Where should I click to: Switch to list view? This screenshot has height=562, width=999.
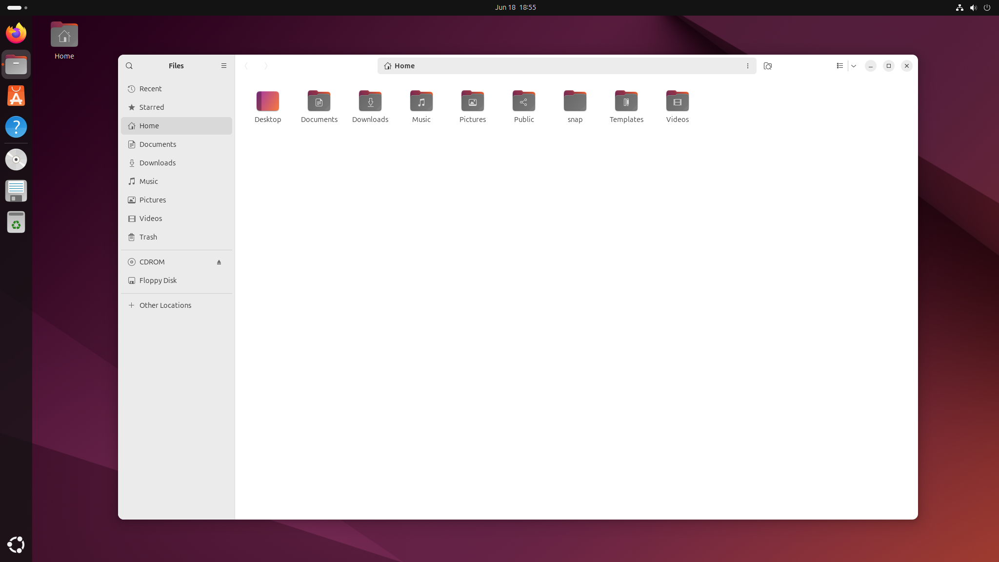pos(840,66)
